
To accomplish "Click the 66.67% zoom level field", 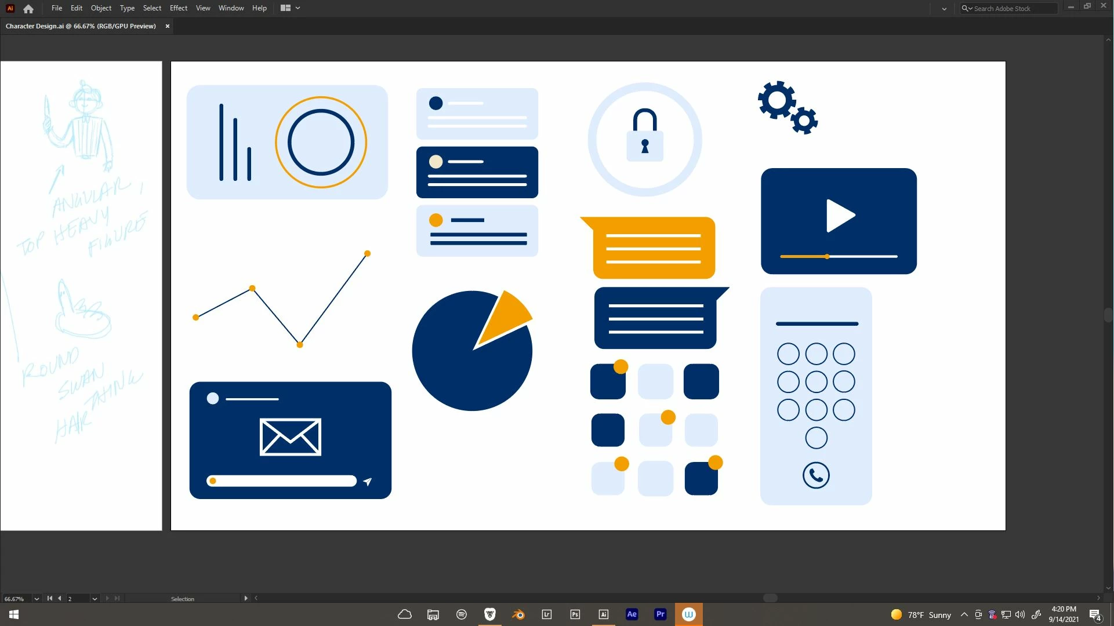I will (16, 599).
